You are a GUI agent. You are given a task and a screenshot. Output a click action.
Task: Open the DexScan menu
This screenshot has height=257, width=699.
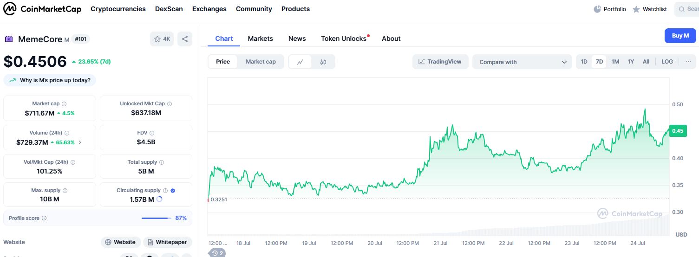coord(169,9)
